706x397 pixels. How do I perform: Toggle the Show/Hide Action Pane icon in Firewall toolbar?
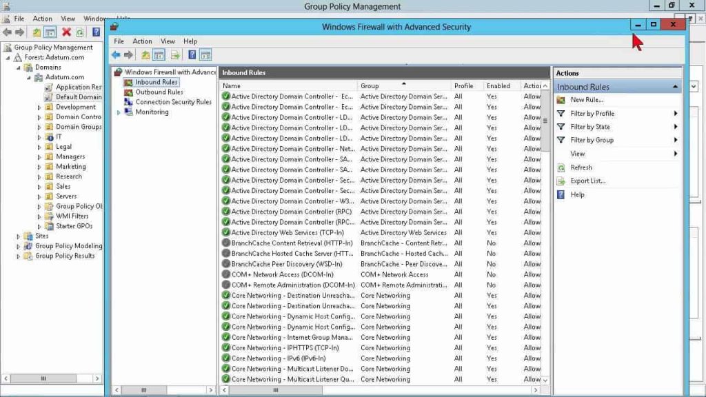(x=205, y=55)
